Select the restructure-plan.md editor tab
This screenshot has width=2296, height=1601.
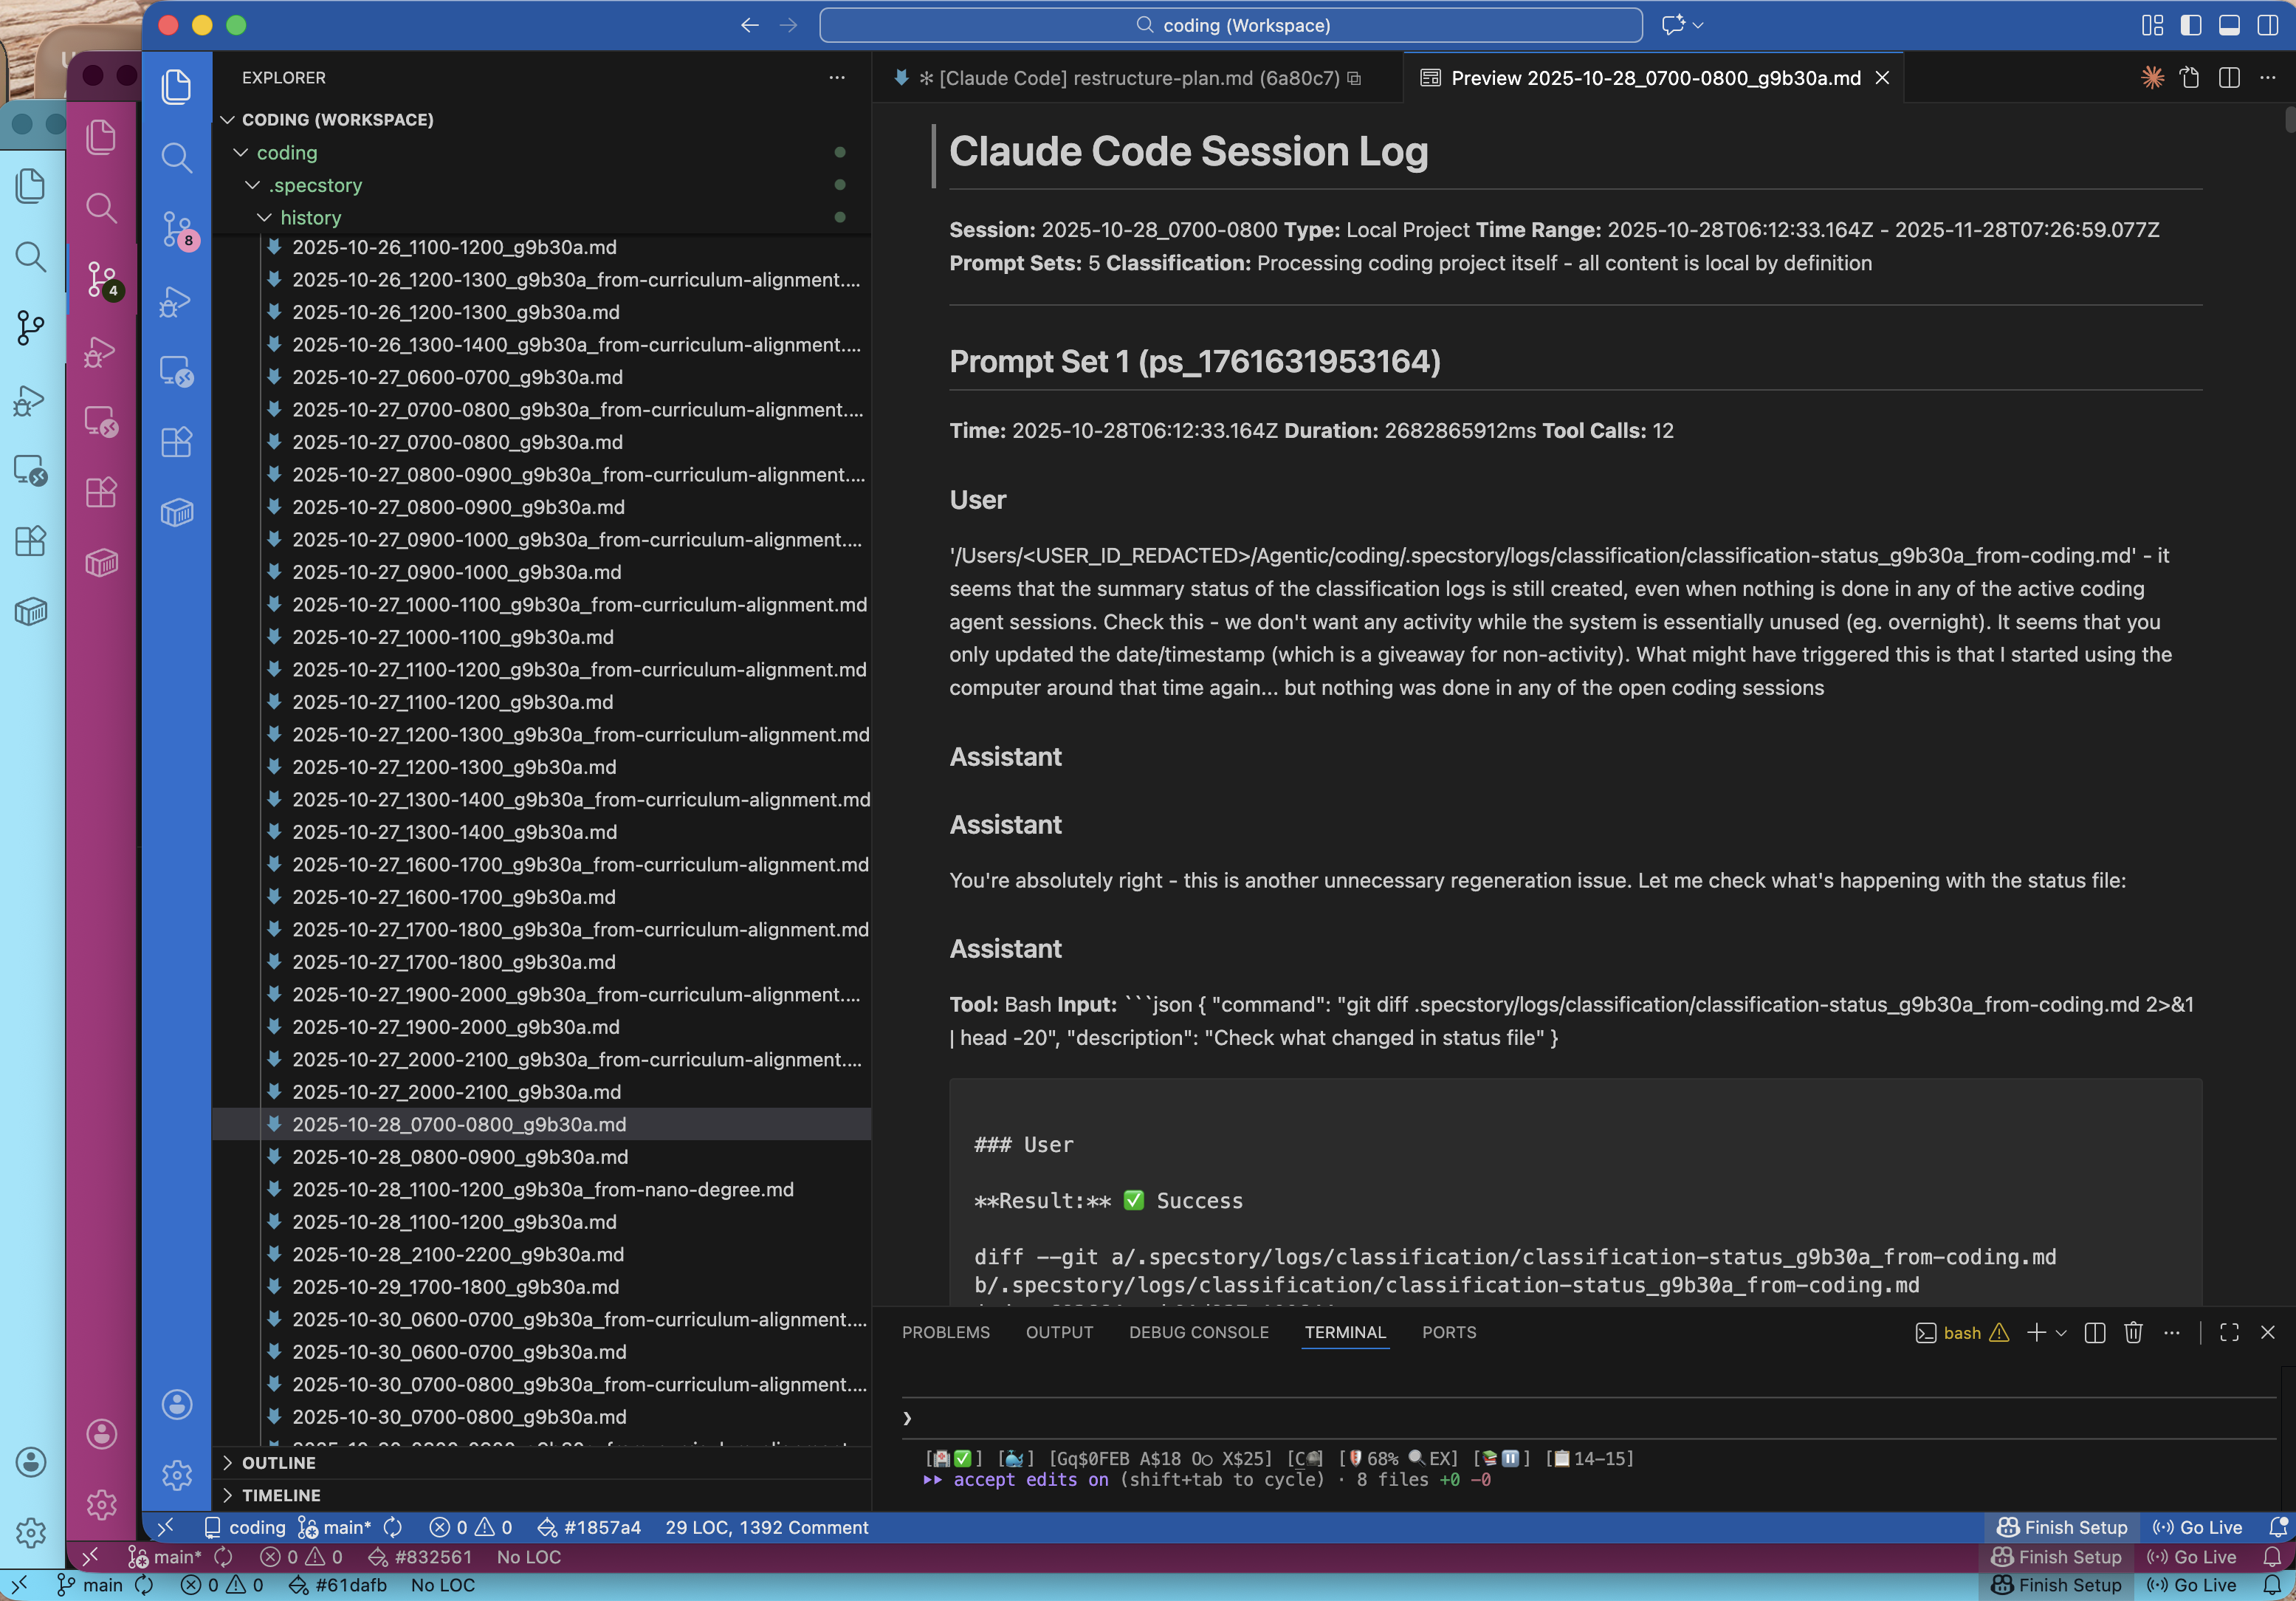point(1137,77)
